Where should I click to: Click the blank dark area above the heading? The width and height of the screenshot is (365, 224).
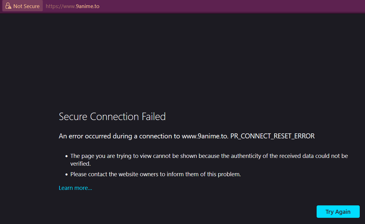click(x=182, y=62)
